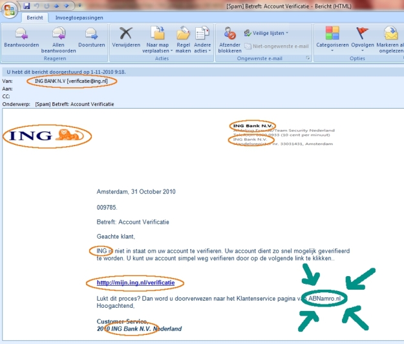The image size is (404, 344).
Task: Click the 'ABNamro.nl' text in the email
Action: pyautogui.click(x=324, y=299)
